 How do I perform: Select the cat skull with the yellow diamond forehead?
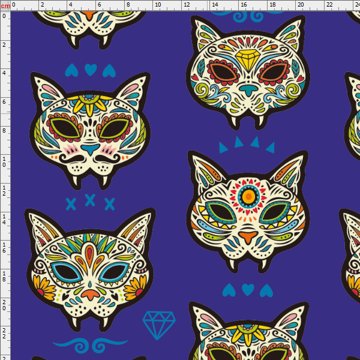click(248, 73)
